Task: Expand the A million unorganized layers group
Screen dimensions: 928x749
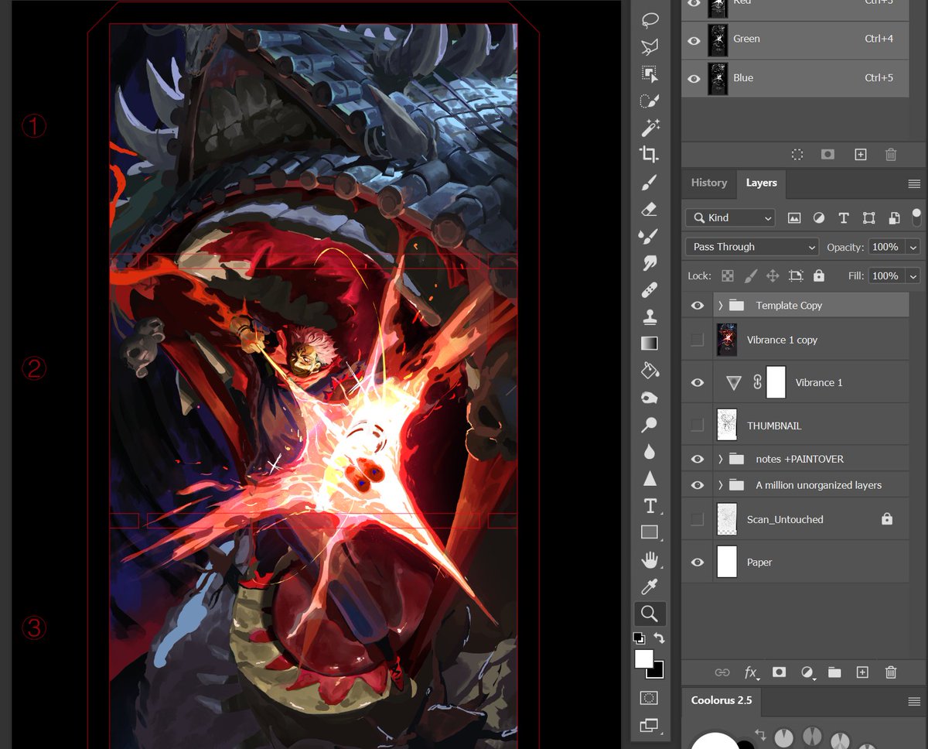Action: 720,485
